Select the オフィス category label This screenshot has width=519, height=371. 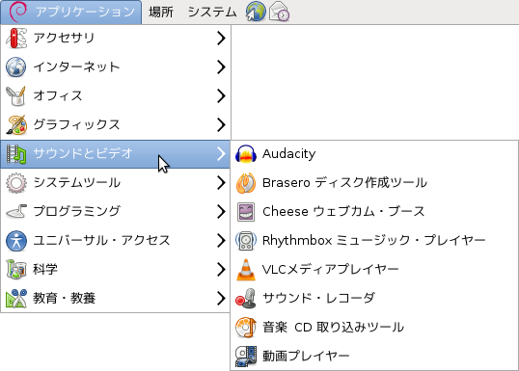[x=58, y=96]
